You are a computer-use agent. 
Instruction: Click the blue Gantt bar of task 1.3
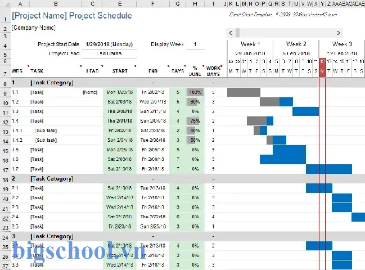(305, 111)
